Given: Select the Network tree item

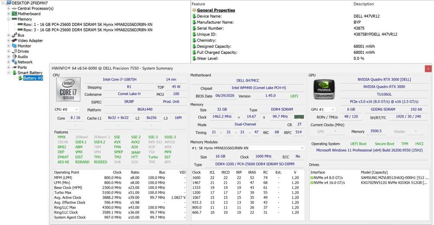Looking at the screenshot, I should coord(25,62).
